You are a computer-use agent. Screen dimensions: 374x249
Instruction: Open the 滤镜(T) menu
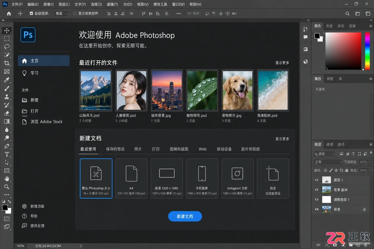click(x=112, y=4)
